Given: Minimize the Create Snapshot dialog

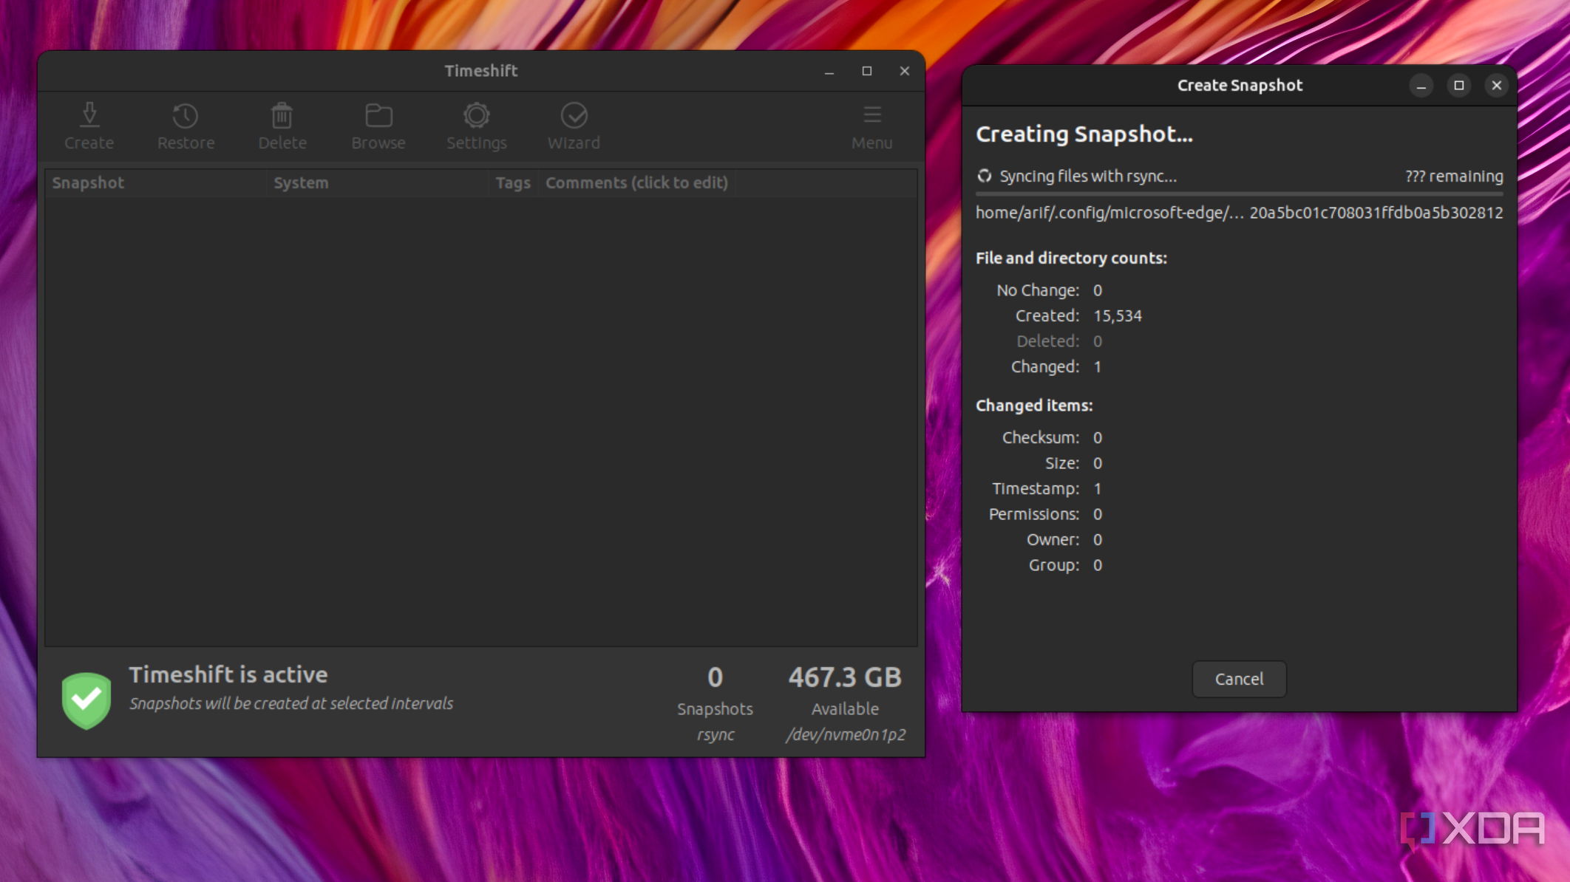Looking at the screenshot, I should pyautogui.click(x=1421, y=86).
